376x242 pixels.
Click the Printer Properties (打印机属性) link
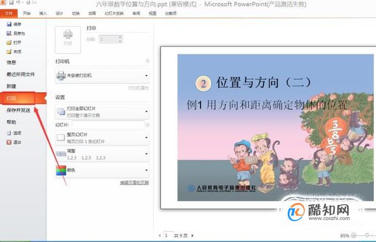click(x=138, y=88)
